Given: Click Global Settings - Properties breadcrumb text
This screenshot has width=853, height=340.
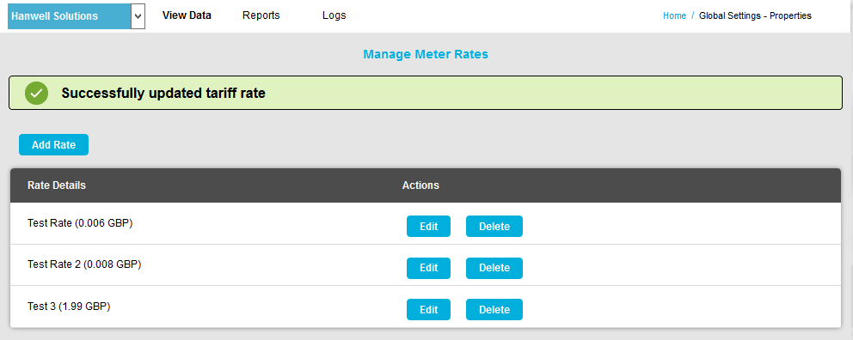Looking at the screenshot, I should pos(755,16).
